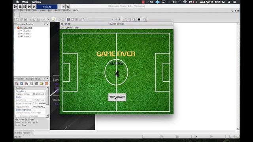The width and height of the screenshot is (253, 142).
Task: Click the volume icon in the menu bar
Action: (174, 2)
